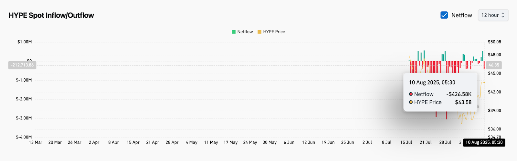Screen dimensions: 517x161
Task: Click the red Netflow dot in the tooltip
Action: pyautogui.click(x=411, y=94)
